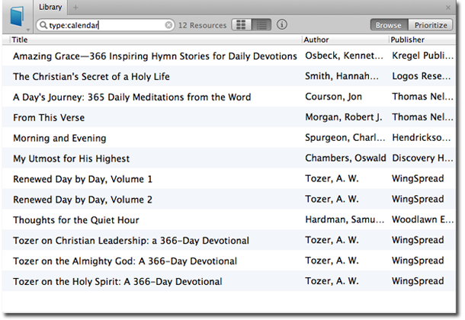The height and width of the screenshot is (320, 465).
Task: Select Morning and Evening resource
Action: click(229, 138)
